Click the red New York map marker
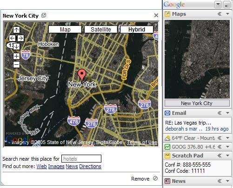Screen dimensions: 233x188 pos(82,75)
